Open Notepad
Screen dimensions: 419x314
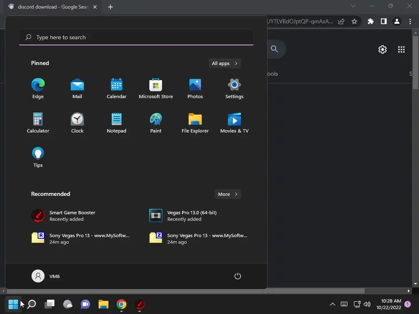(x=117, y=123)
